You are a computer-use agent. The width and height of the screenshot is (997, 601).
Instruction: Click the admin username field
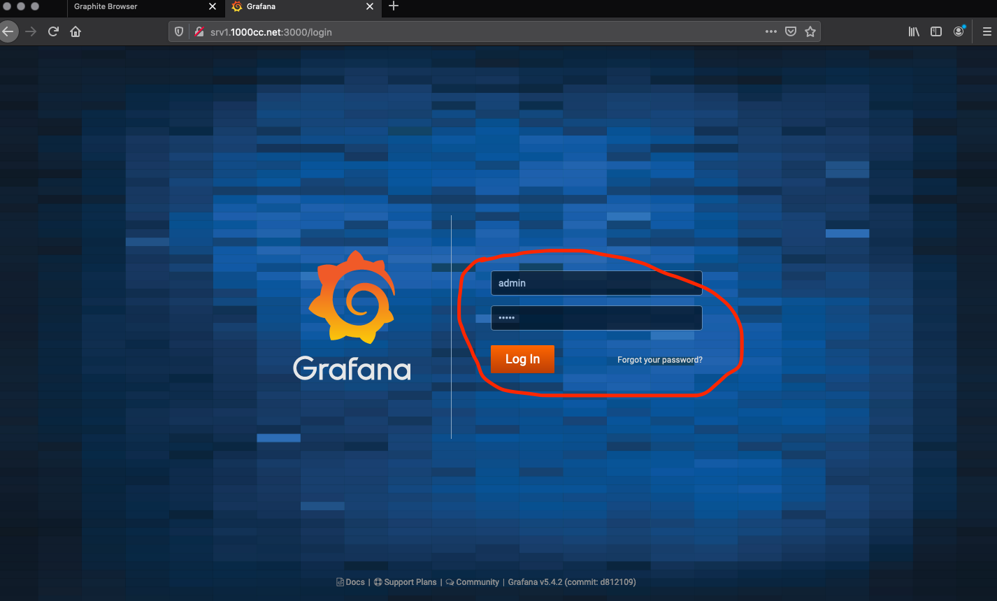[x=596, y=283]
